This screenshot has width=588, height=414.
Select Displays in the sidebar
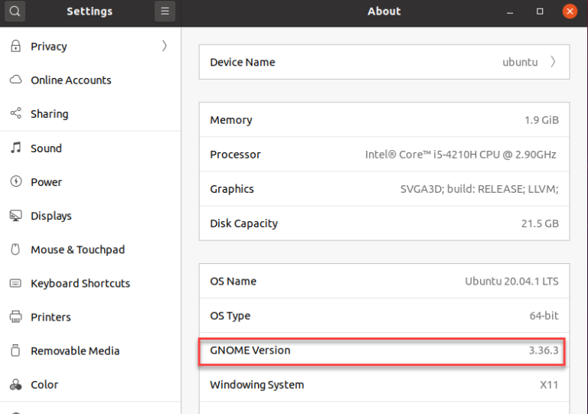pos(90,216)
